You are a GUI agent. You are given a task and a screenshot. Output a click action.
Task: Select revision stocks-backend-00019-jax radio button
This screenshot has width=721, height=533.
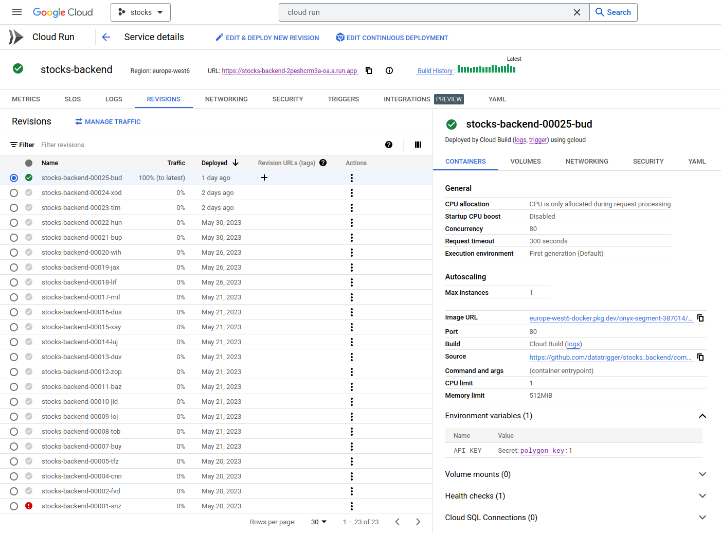[x=14, y=268]
